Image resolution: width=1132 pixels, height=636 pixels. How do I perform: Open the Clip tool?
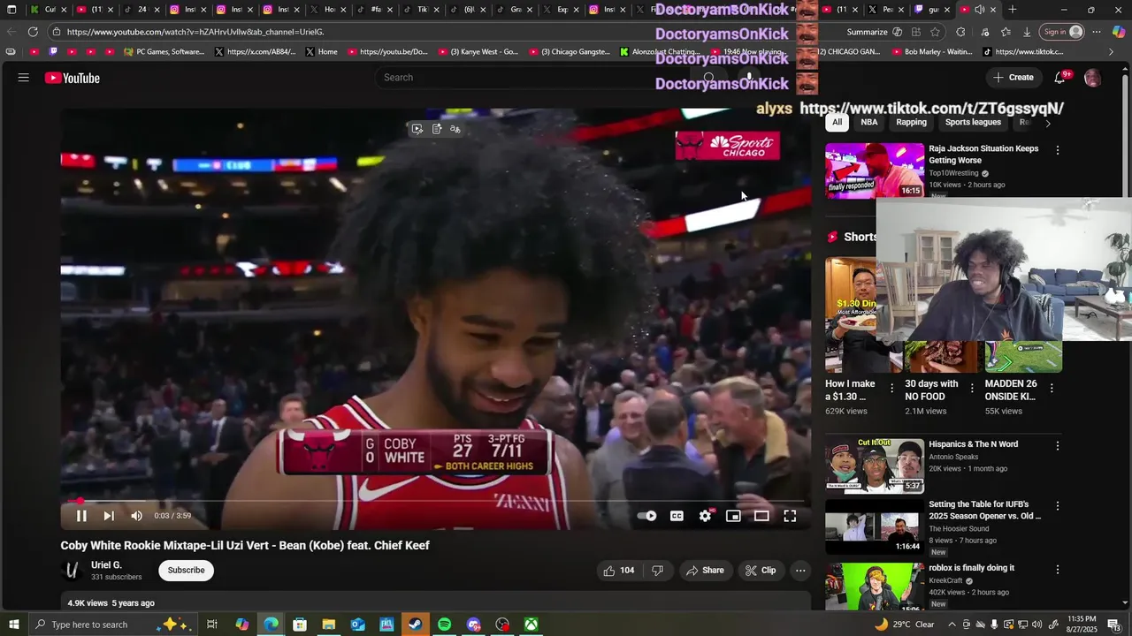[x=761, y=571]
